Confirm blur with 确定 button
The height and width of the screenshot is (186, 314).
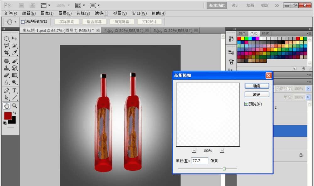coord(257,86)
